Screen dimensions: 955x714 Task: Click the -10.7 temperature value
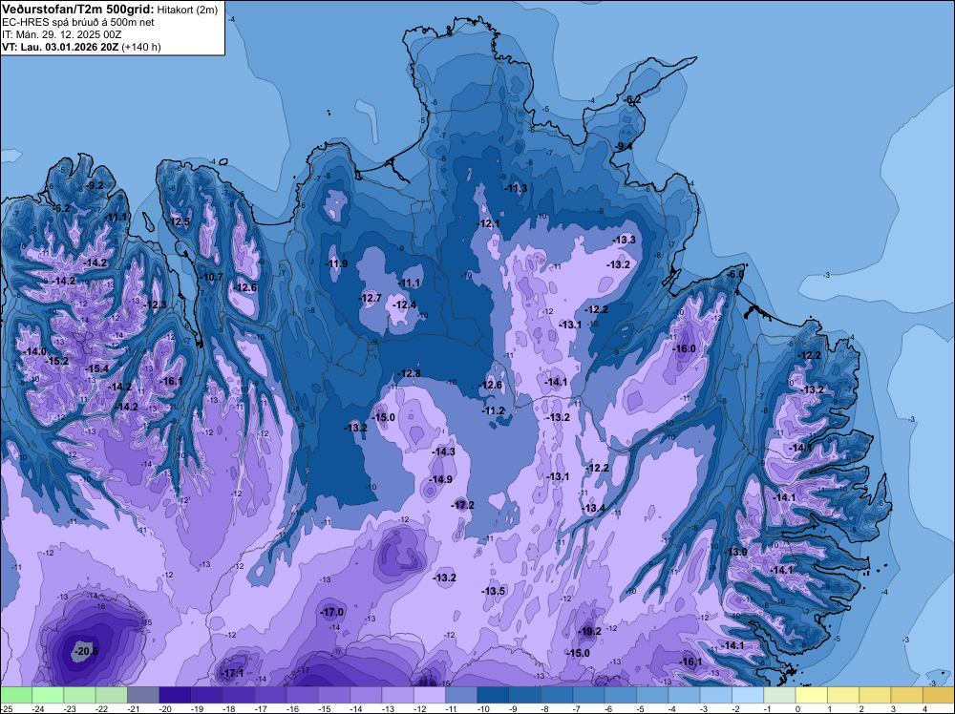point(211,277)
